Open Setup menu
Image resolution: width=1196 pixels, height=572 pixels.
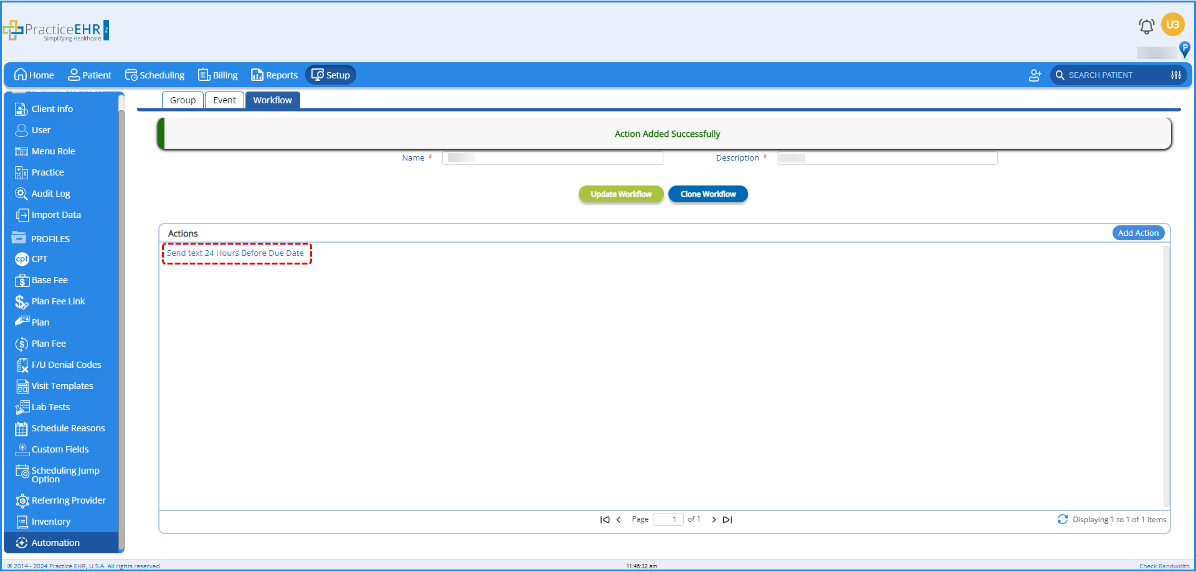(x=331, y=75)
